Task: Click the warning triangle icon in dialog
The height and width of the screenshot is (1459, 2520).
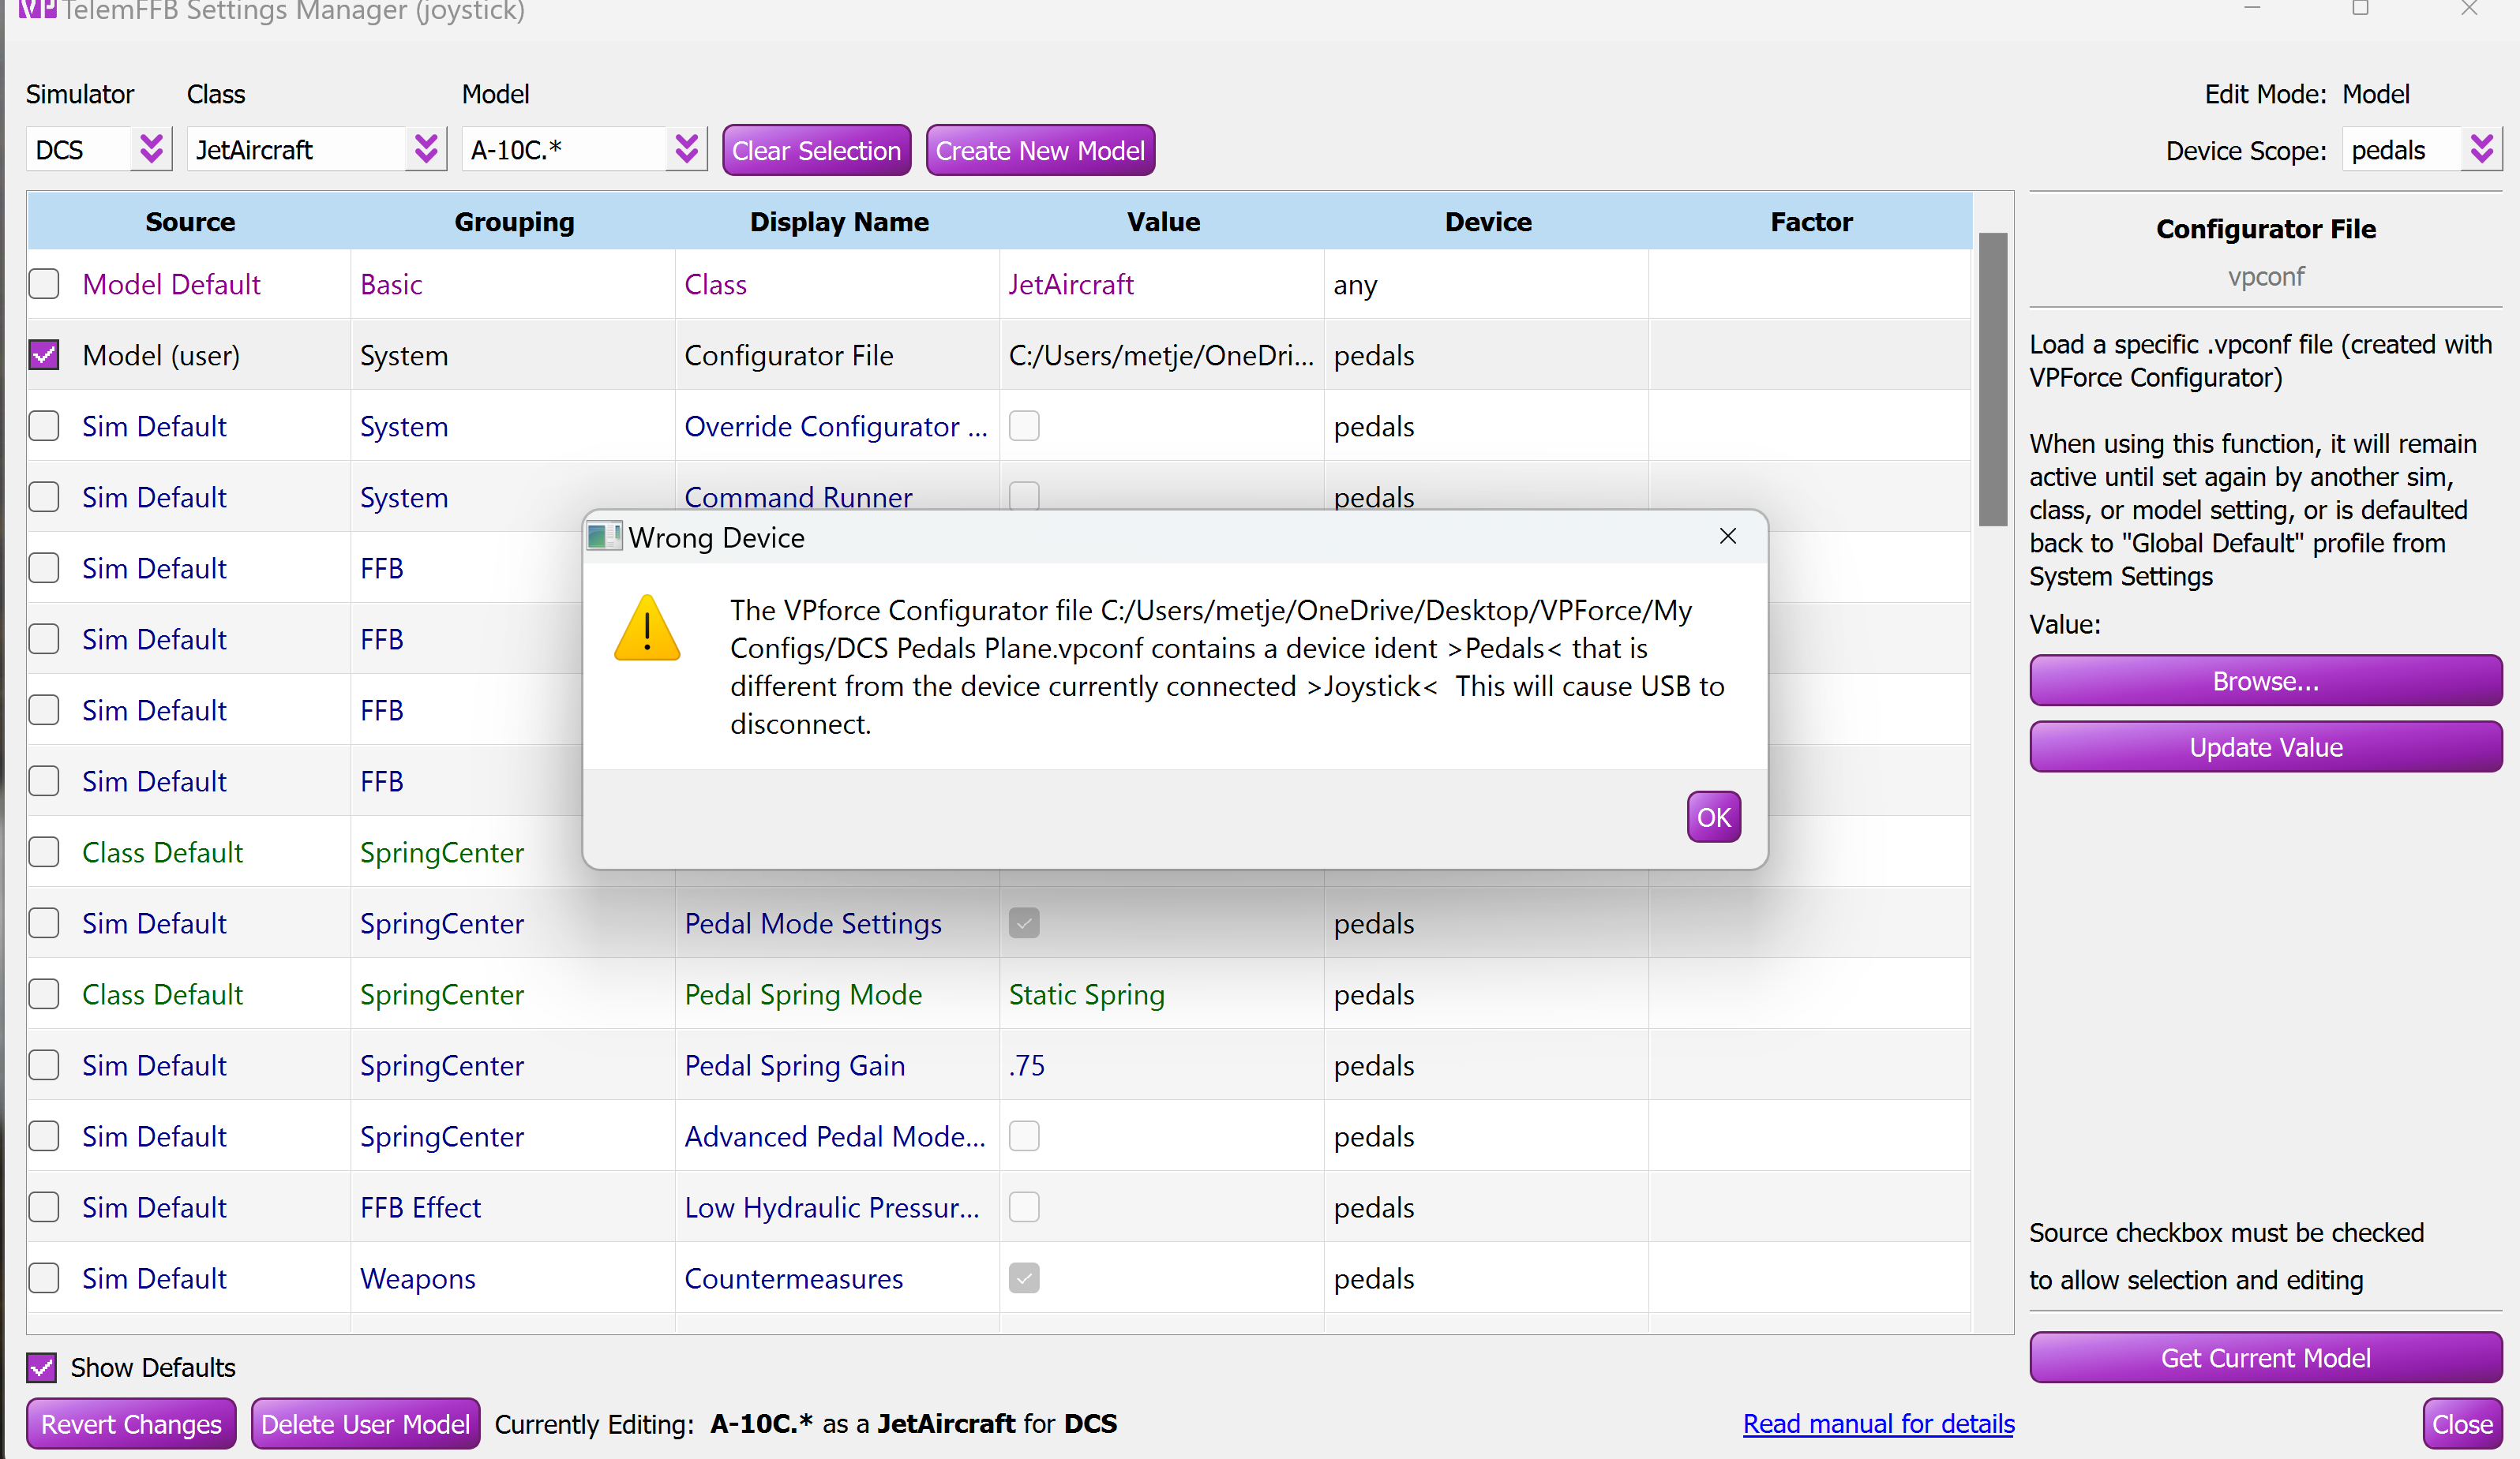Action: [x=647, y=629]
